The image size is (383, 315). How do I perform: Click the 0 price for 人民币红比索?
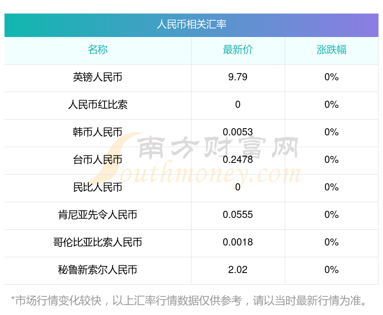[237, 105]
